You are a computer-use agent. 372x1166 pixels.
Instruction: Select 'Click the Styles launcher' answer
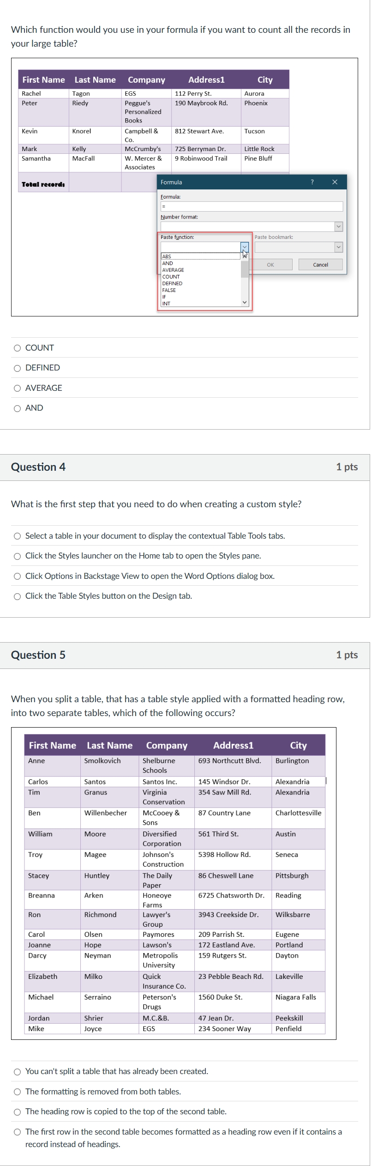pyautogui.click(x=18, y=556)
